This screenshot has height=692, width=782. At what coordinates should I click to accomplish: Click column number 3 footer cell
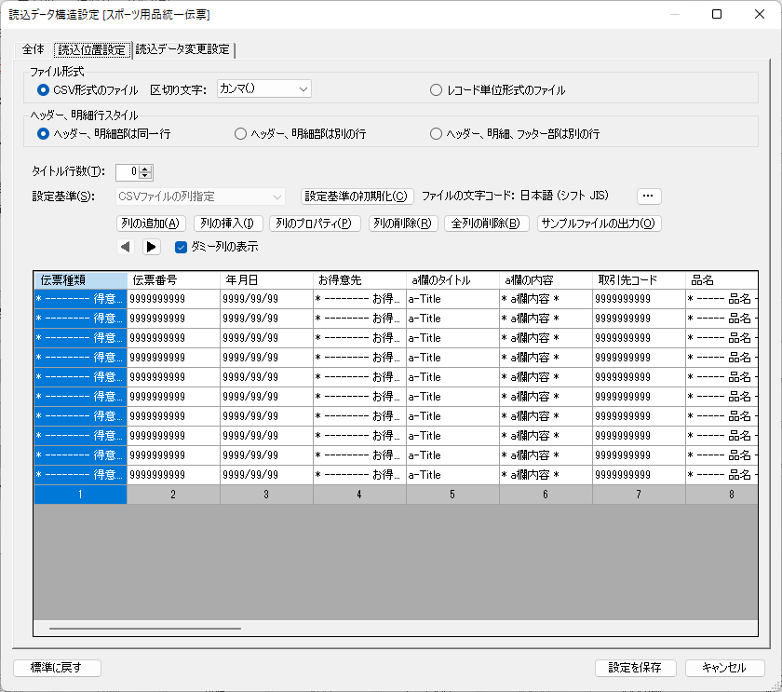click(x=267, y=495)
